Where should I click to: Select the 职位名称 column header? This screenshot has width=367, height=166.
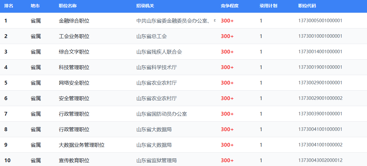coord(68,6)
